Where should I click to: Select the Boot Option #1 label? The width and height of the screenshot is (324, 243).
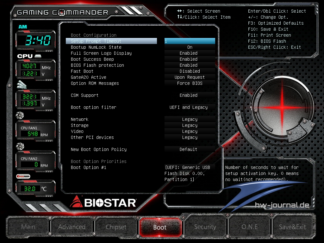[89, 167]
